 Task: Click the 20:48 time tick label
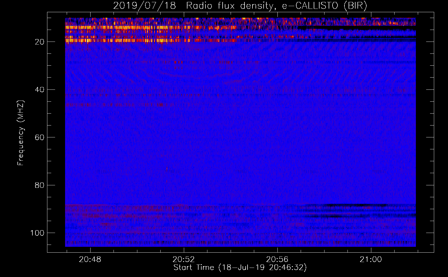(90, 260)
